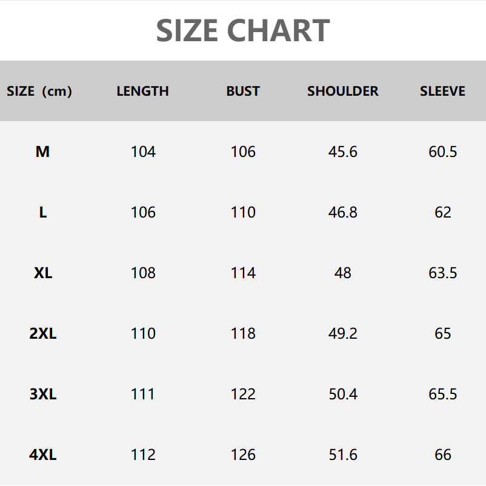Click the 60.5 sleeve value
Image resolution: width=486 pixels, height=486 pixels.
443,151
